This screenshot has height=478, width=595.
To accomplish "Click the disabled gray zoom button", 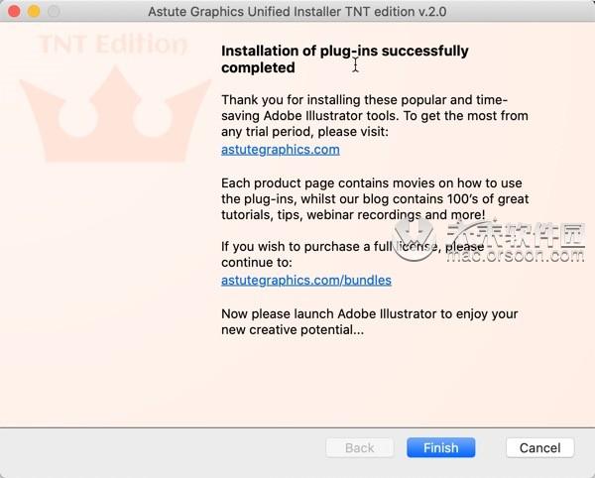I will coord(54,11).
